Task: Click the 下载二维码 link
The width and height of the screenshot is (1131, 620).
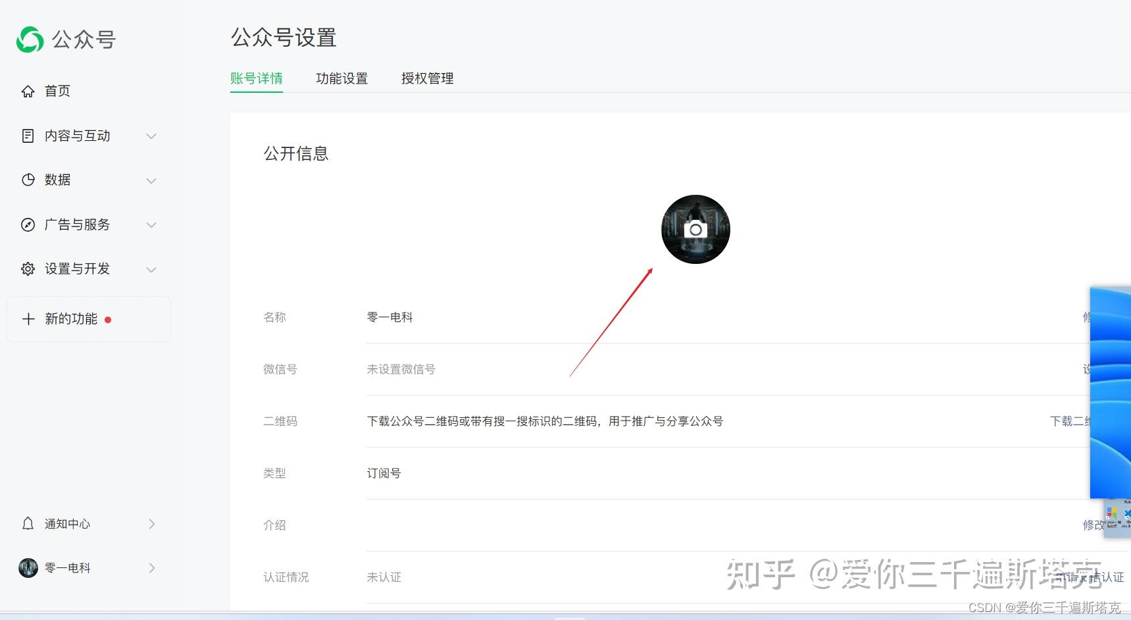Action: (1070, 421)
